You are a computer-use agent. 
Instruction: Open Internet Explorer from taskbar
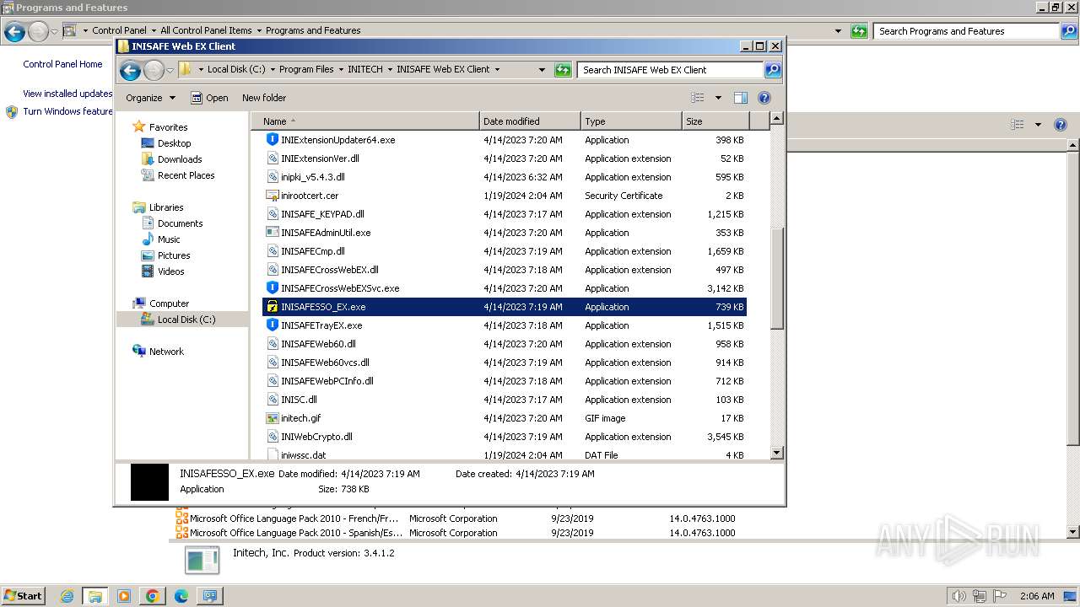pos(67,596)
